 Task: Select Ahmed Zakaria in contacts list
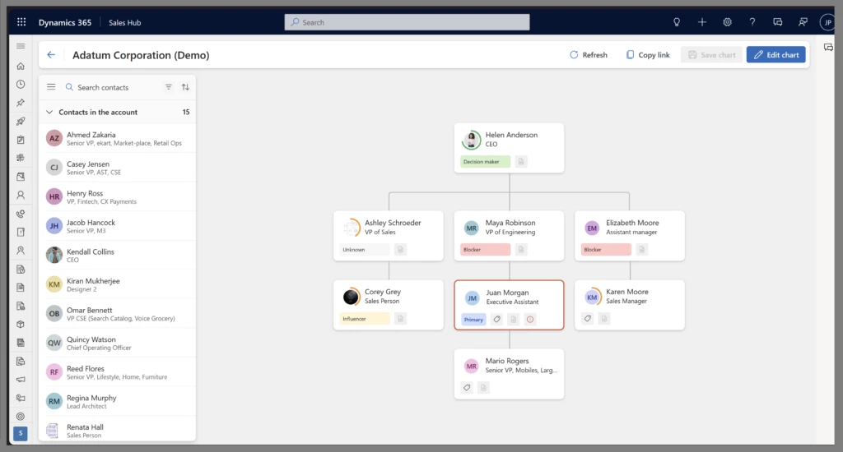point(117,139)
